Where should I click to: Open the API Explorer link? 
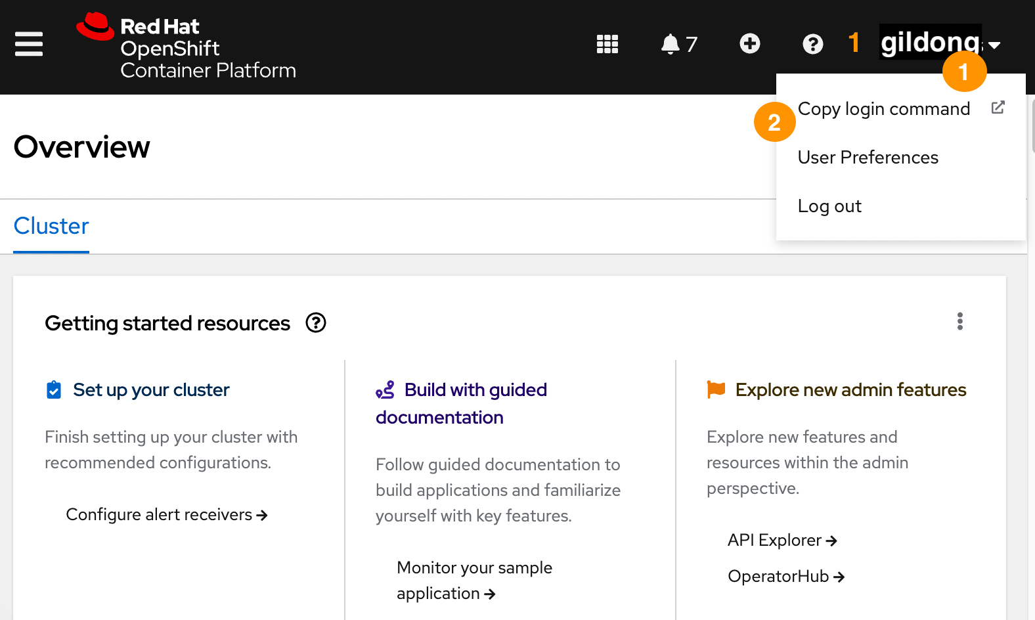pos(782,541)
